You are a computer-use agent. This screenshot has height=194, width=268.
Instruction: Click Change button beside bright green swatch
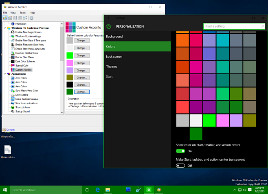pos(82,56)
